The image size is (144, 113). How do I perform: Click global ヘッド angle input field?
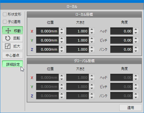122,77
